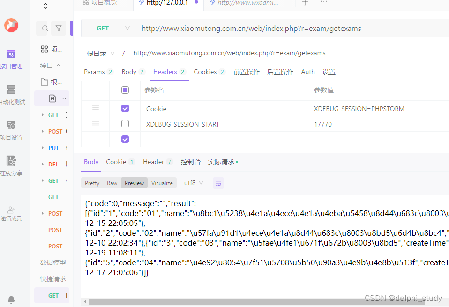Open the filter funnel icon

pyautogui.click(x=59, y=28)
